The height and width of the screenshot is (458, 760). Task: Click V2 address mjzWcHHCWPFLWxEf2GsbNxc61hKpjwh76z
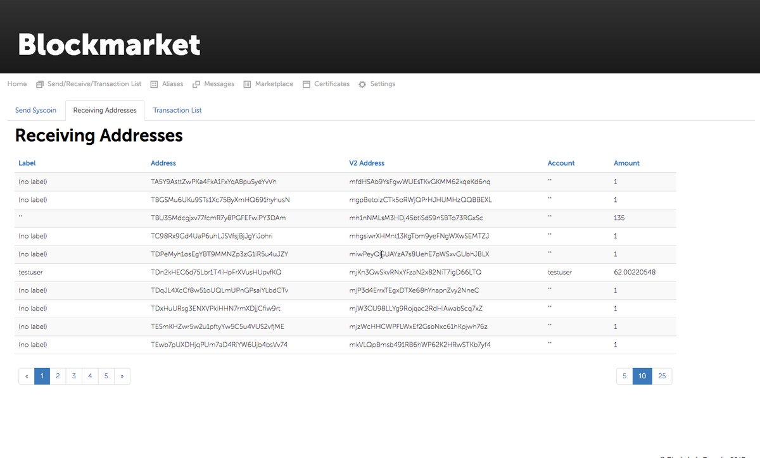pos(418,327)
